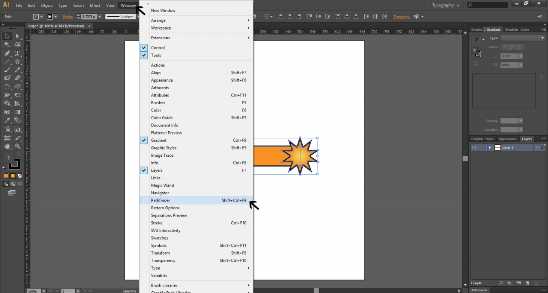Viewport: 548px width, 293px height.
Task: Click the Gradient mode swatch in toolbox
Action: (x=13, y=176)
